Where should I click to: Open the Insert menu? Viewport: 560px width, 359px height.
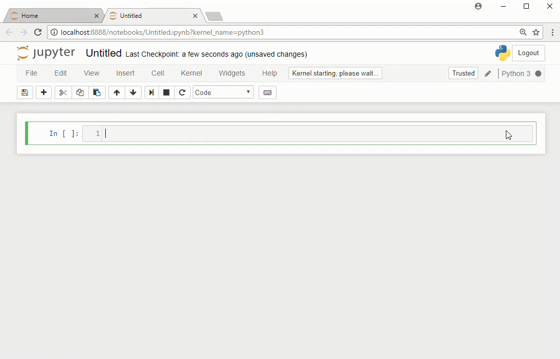(125, 73)
